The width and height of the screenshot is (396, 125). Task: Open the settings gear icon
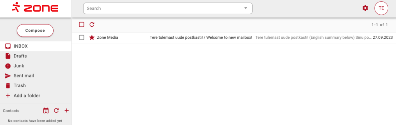pos(365,8)
